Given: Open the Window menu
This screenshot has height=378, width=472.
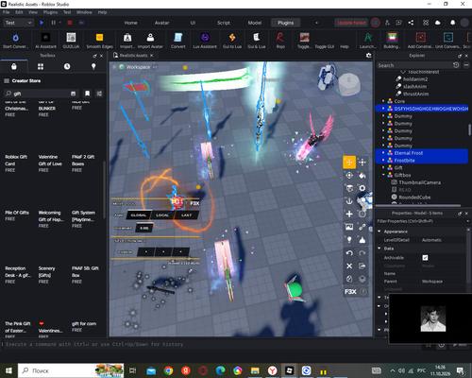Looking at the screenshot, I should tap(84, 12).
